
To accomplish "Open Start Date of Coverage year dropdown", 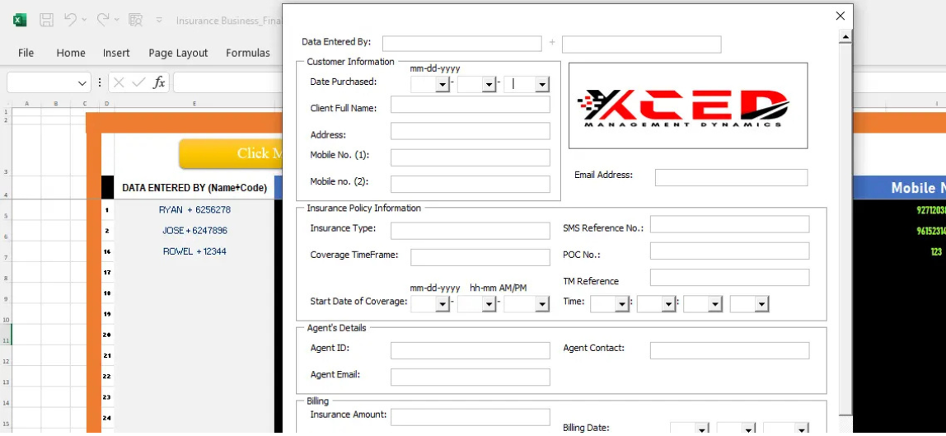I will pyautogui.click(x=541, y=304).
